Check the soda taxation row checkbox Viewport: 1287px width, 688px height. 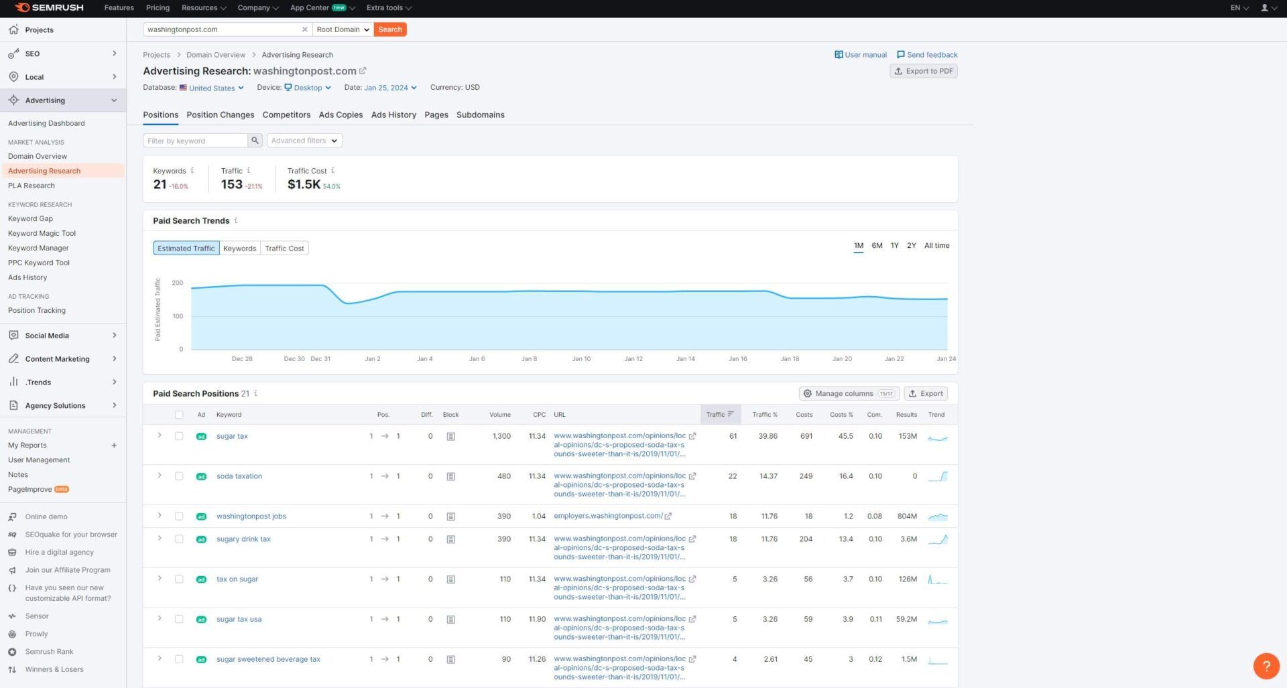coord(179,476)
